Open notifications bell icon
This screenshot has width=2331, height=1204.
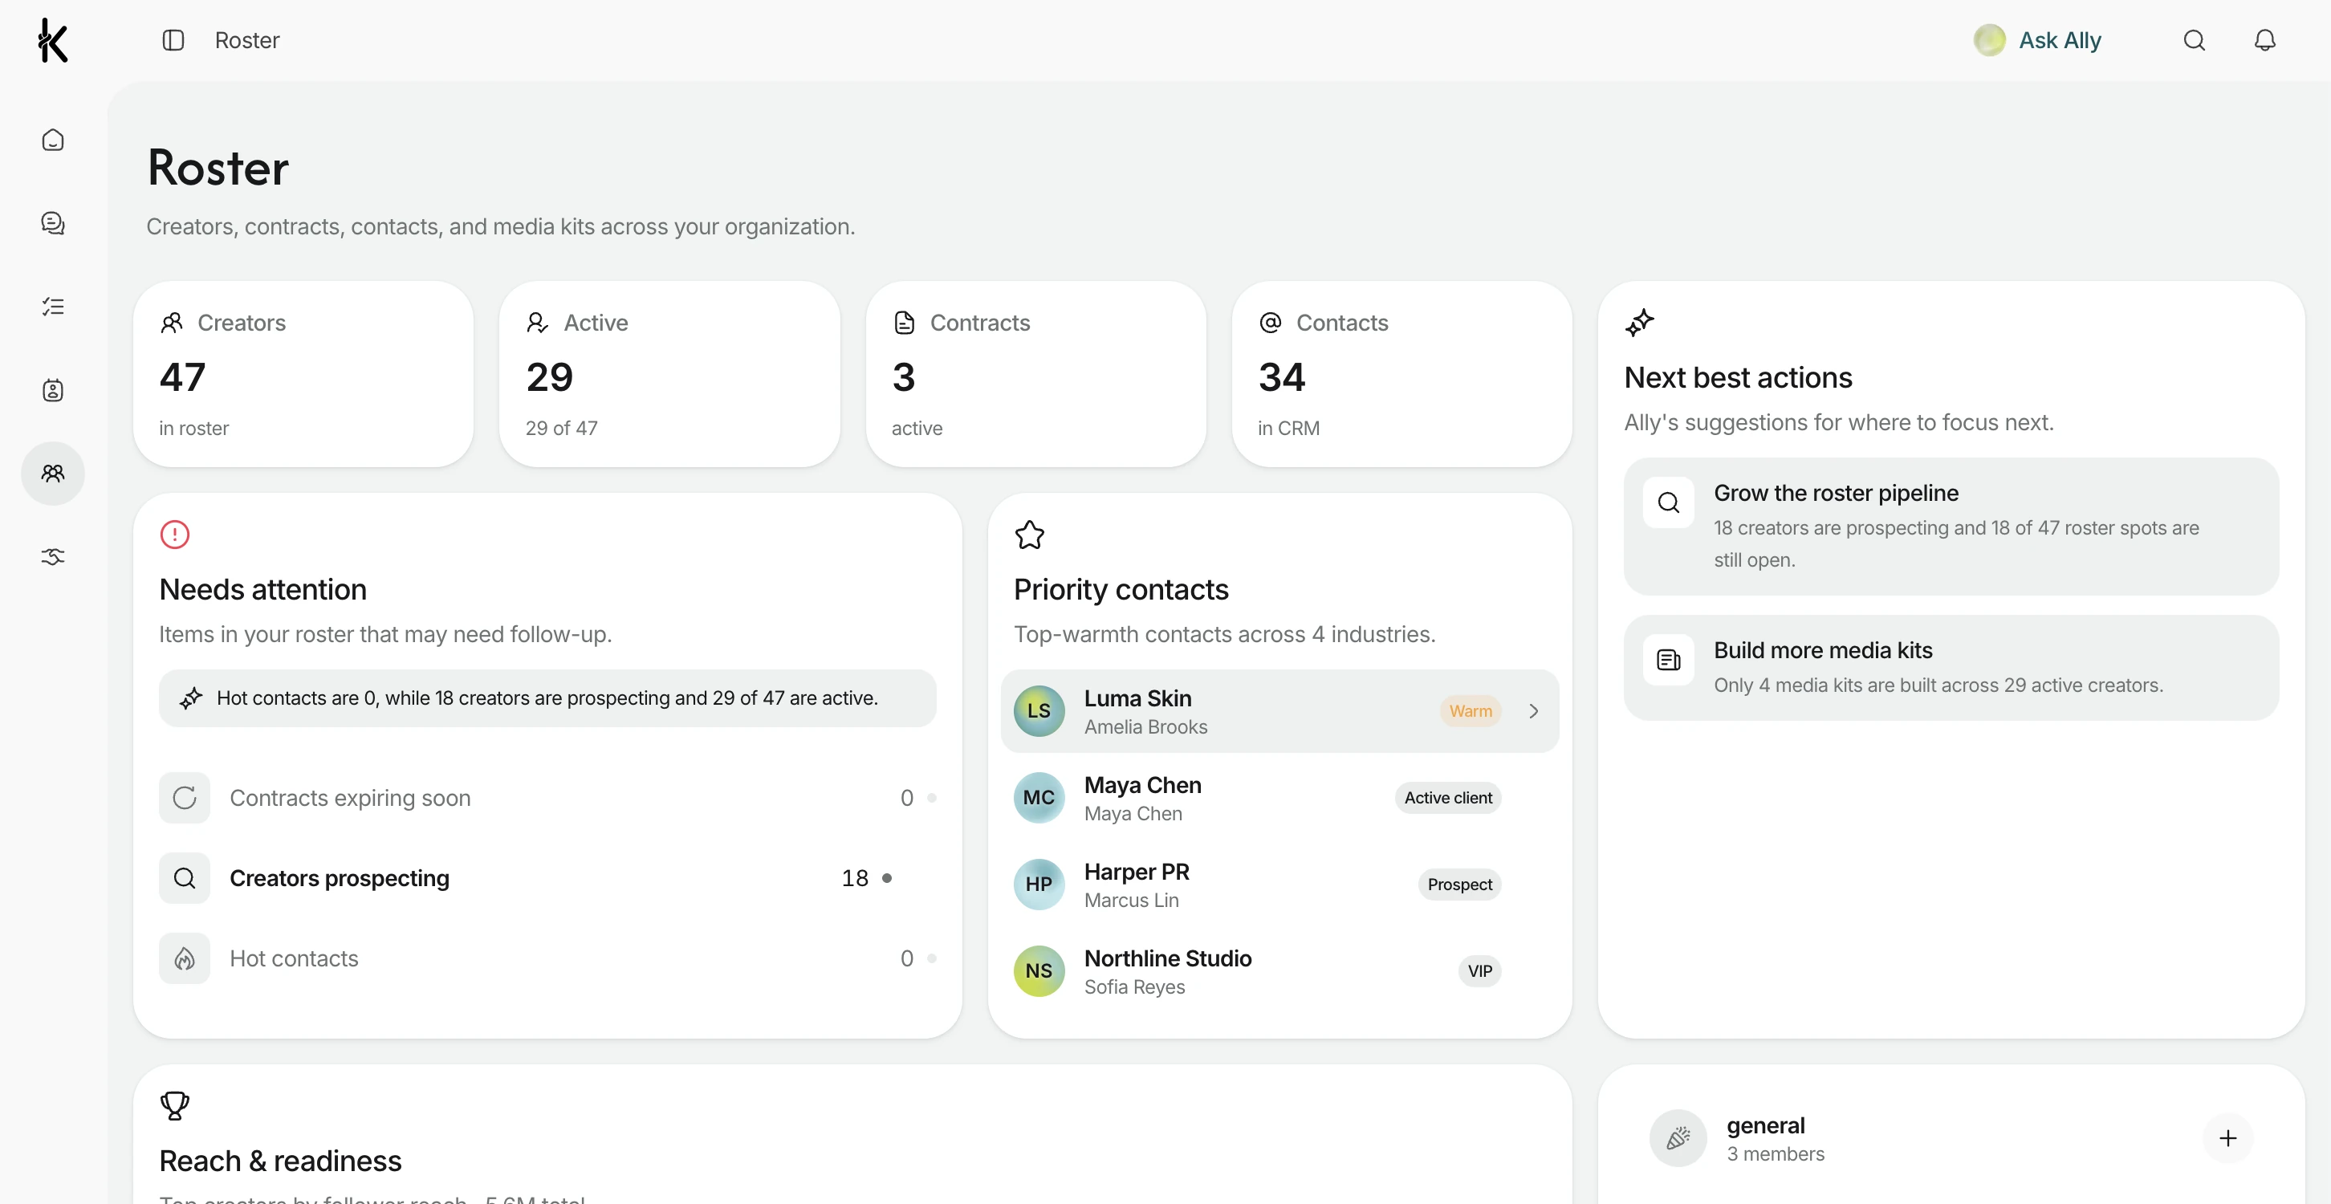tap(2264, 41)
